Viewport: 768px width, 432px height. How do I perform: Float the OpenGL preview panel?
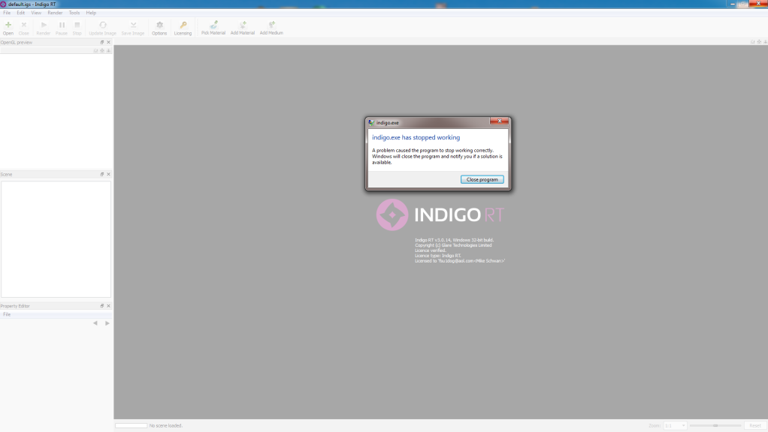coord(102,43)
